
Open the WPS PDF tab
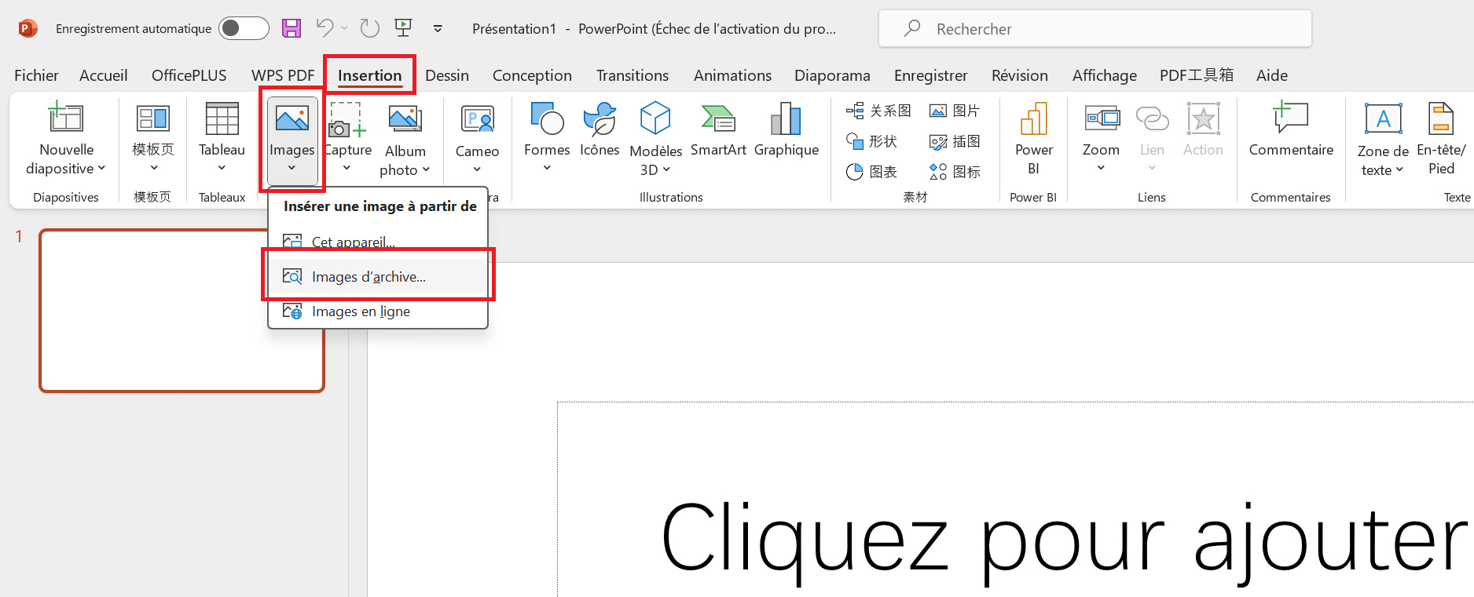tap(283, 75)
